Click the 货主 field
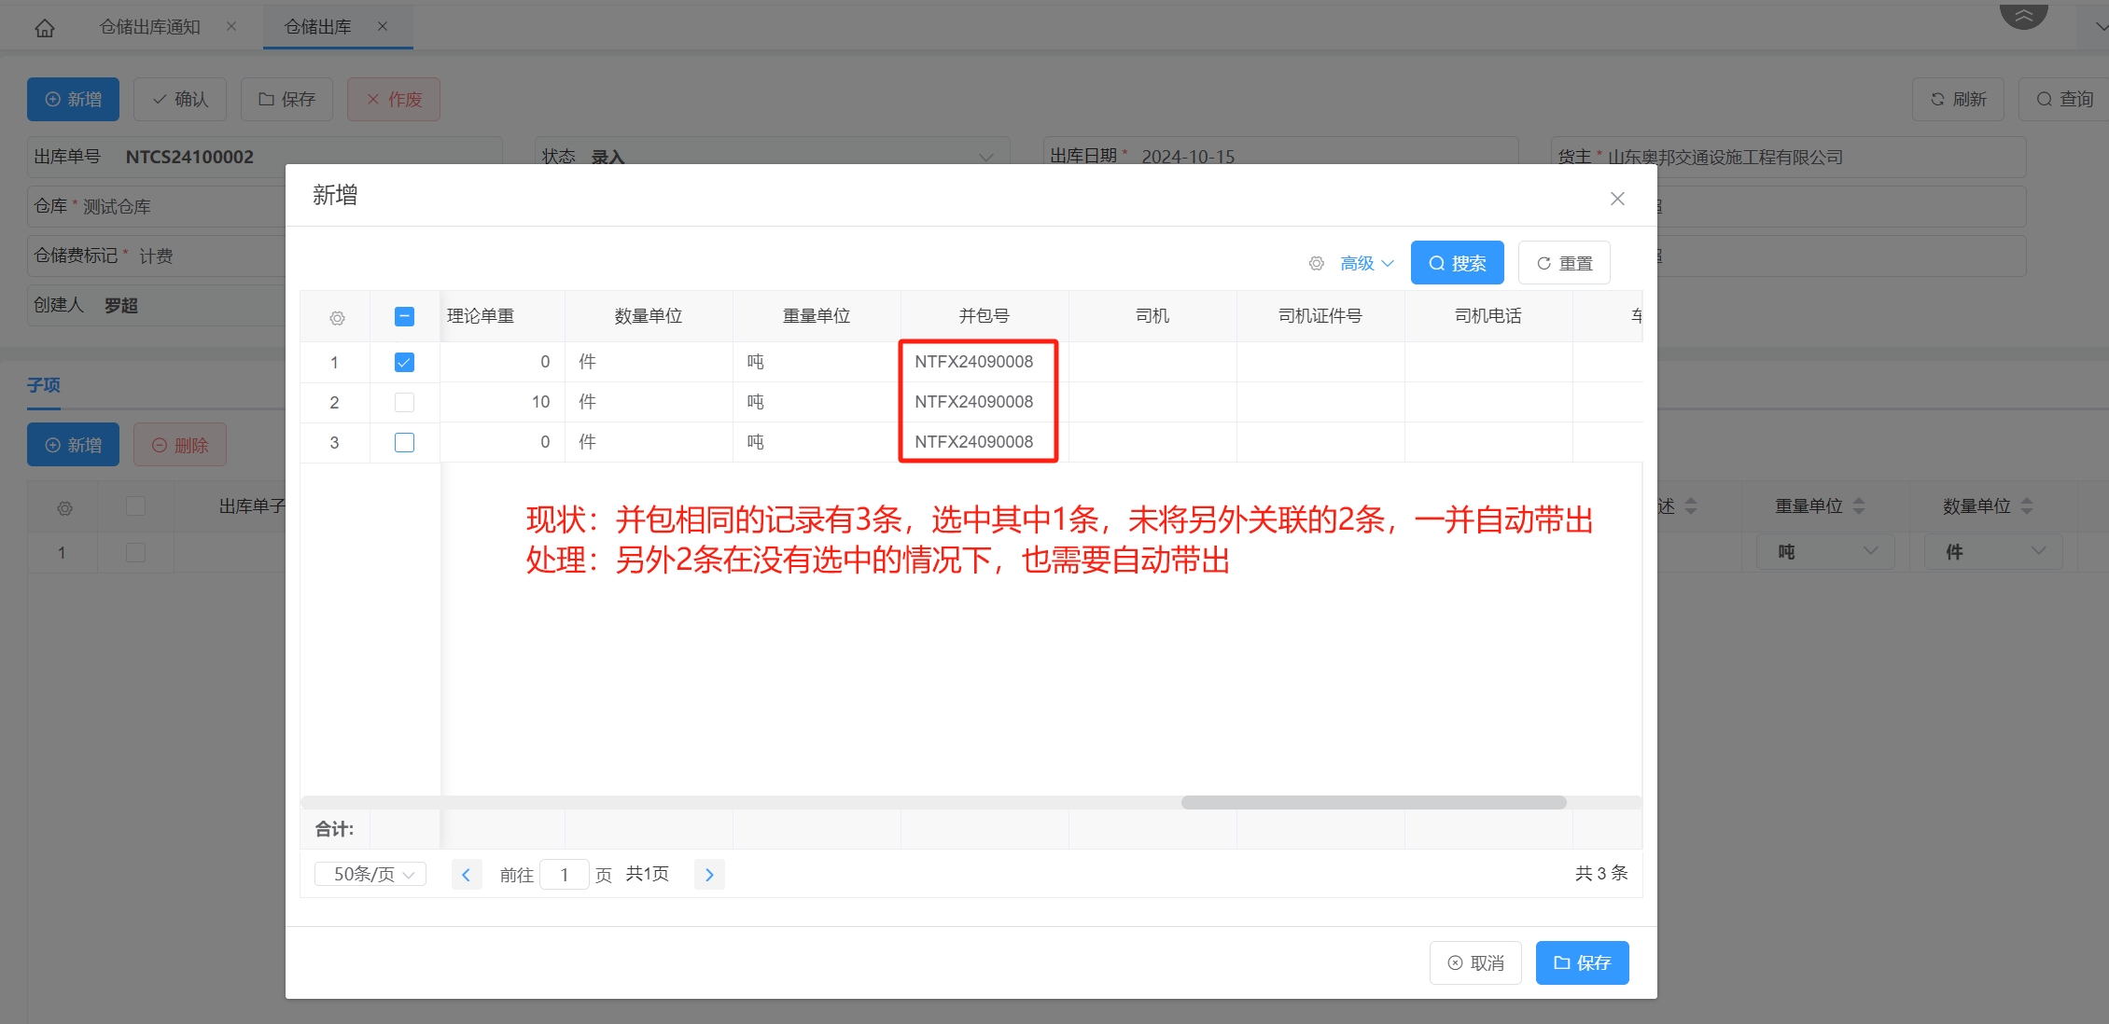The width and height of the screenshot is (2109, 1024). click(1789, 157)
